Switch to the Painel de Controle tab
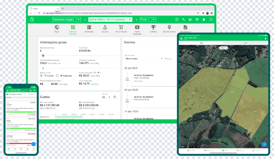Image resolution: width=274 pixels, height=159 pixels. click(x=73, y=28)
